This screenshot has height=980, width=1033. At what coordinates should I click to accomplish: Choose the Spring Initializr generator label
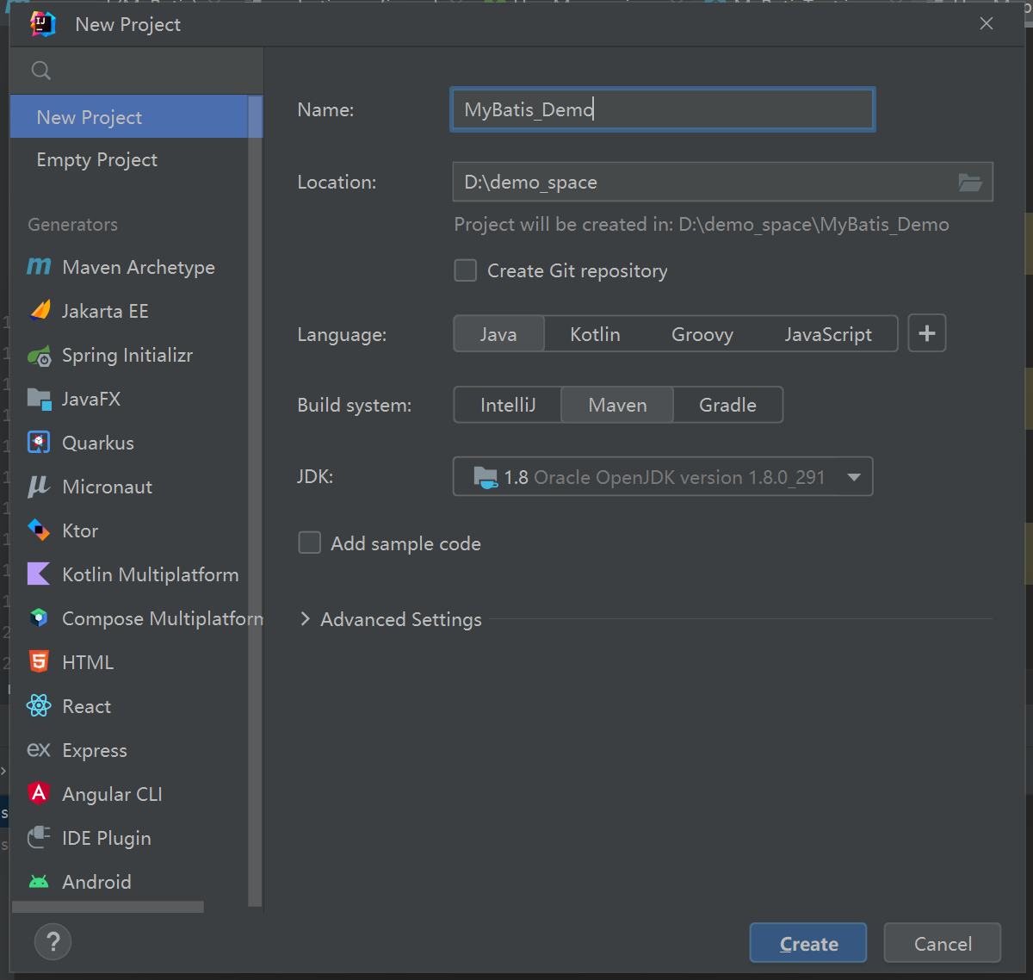(127, 355)
